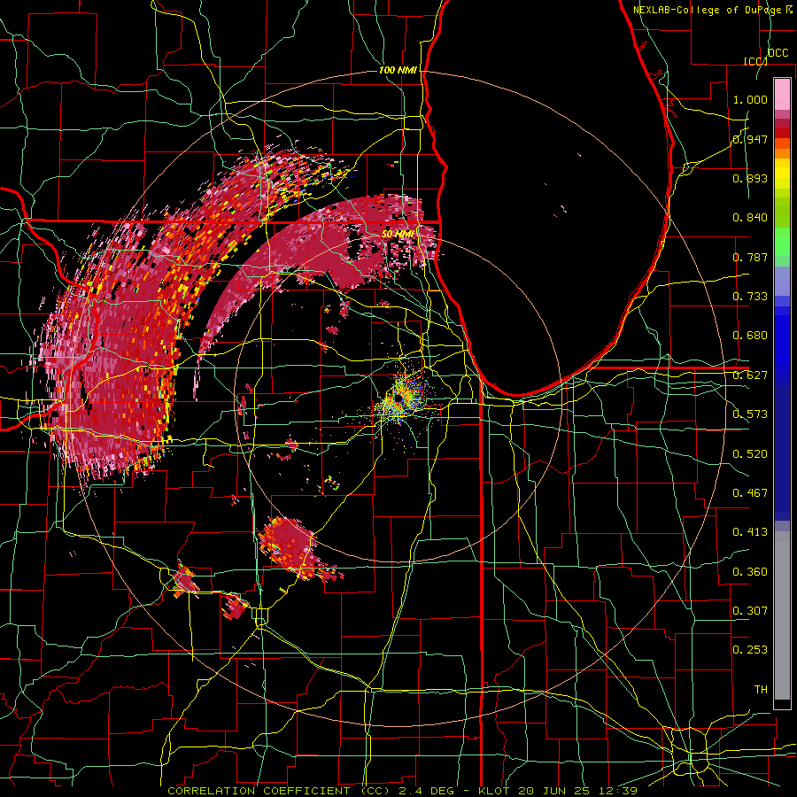Pick the bright blue color bar segment
Viewport: 797px width, 797px height.
(782, 345)
